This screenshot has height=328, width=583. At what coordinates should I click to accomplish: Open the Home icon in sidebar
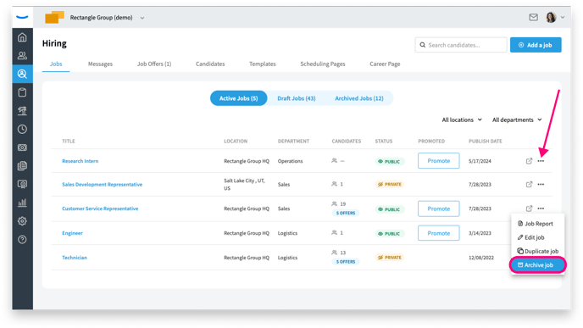coord(22,37)
